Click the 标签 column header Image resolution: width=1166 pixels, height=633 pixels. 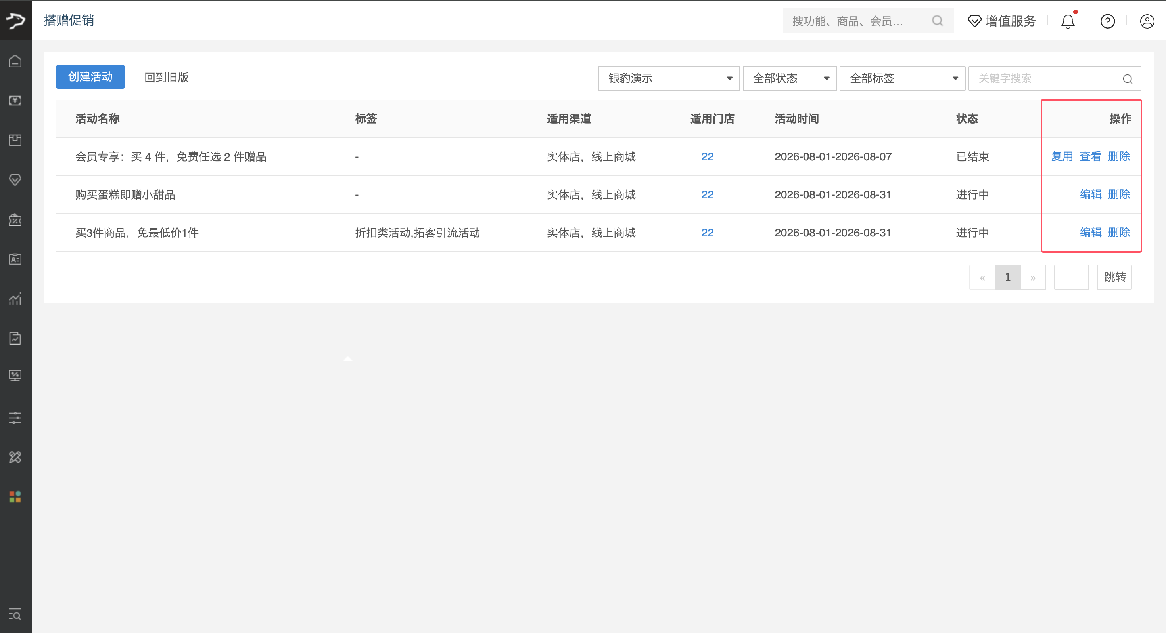click(x=366, y=118)
